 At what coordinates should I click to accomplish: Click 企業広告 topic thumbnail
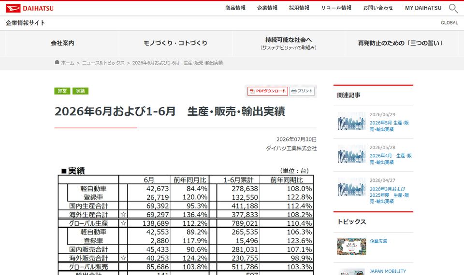[351, 247]
